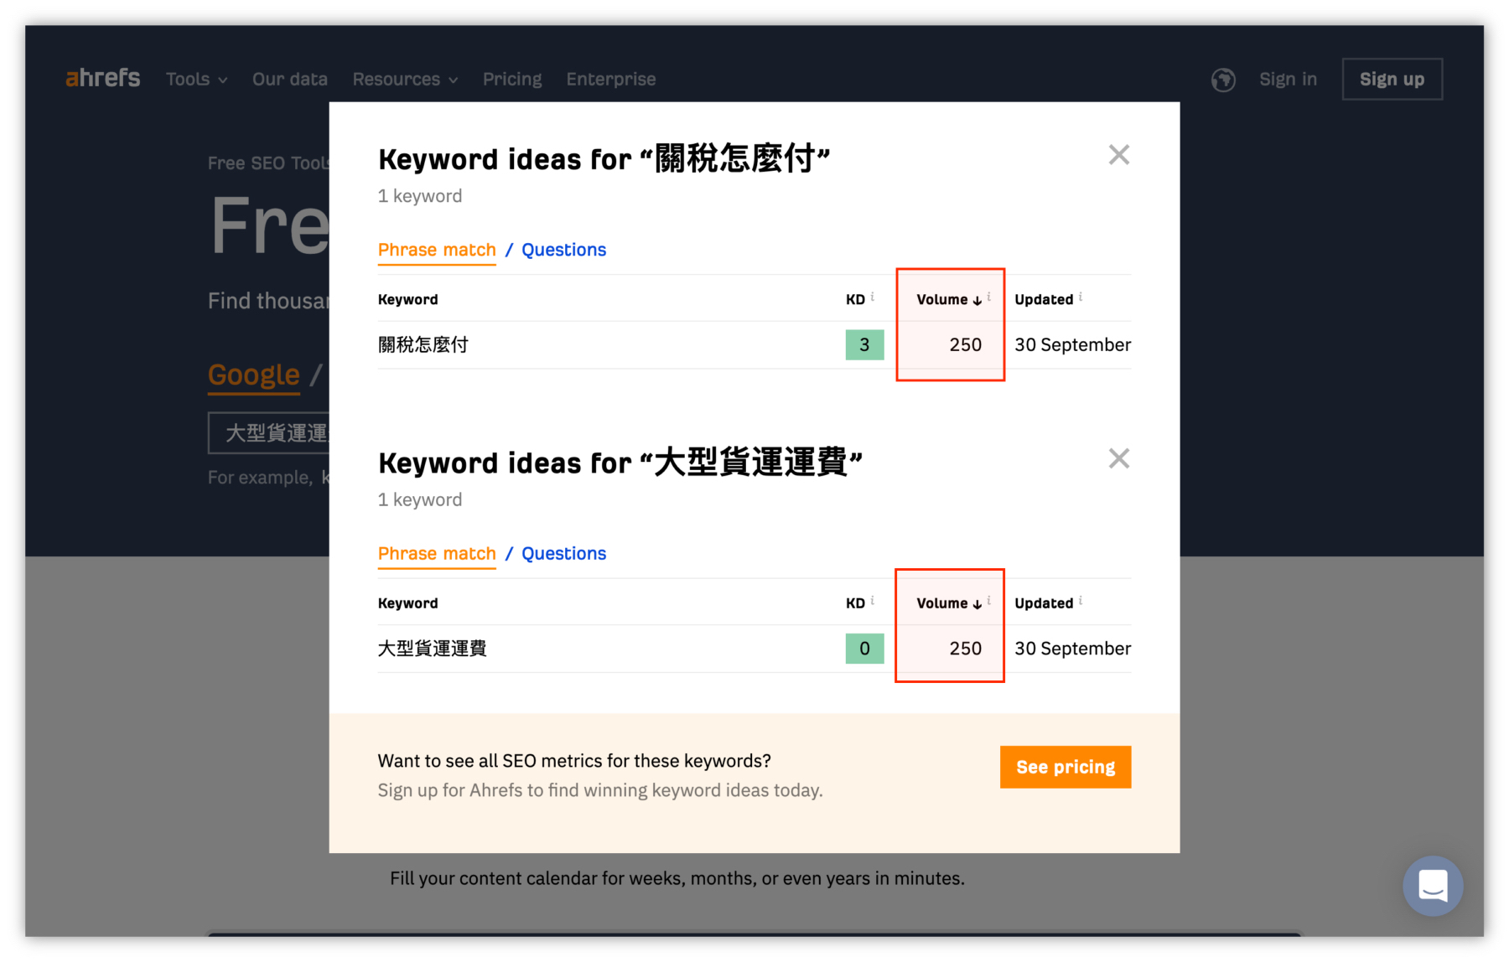Viewport: 1509px width, 962px height.
Task: Sort by Volume in the first table
Action: click(948, 300)
